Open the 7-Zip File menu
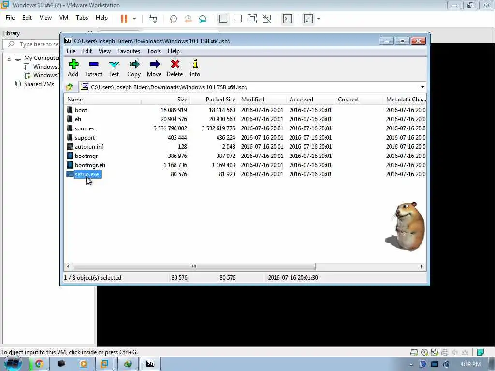Viewport: 495px width, 371px height. click(x=71, y=51)
